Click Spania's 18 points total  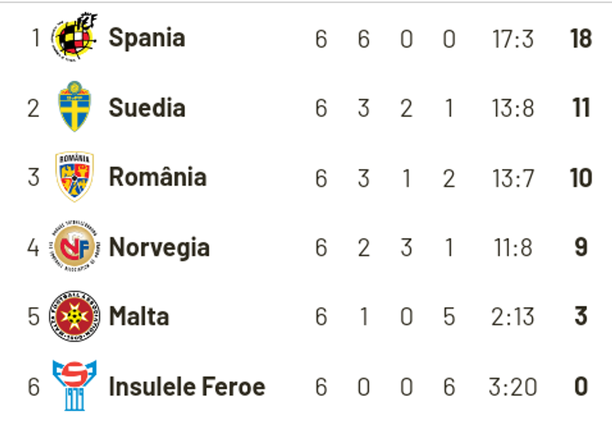point(581,38)
